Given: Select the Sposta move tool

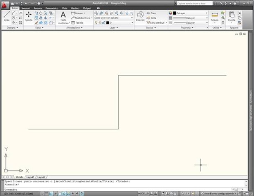Looking at the screenshot, I should pyautogui.click(x=29, y=16).
